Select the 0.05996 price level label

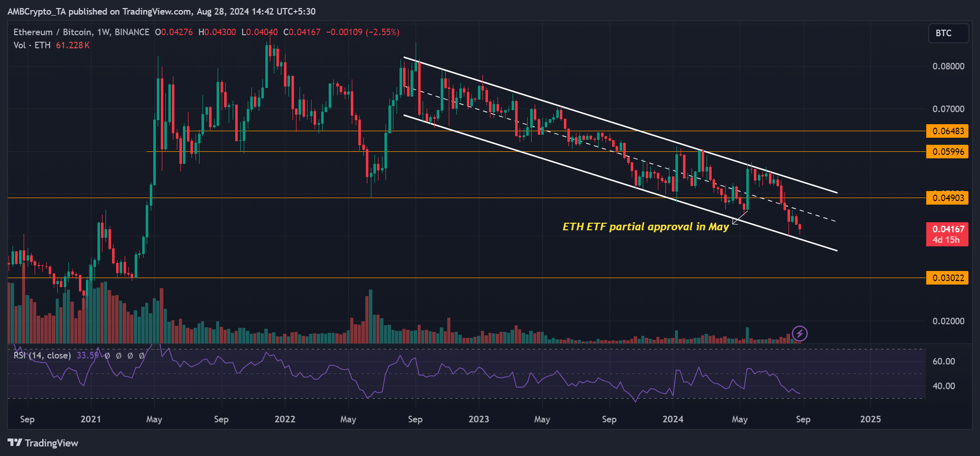point(947,152)
